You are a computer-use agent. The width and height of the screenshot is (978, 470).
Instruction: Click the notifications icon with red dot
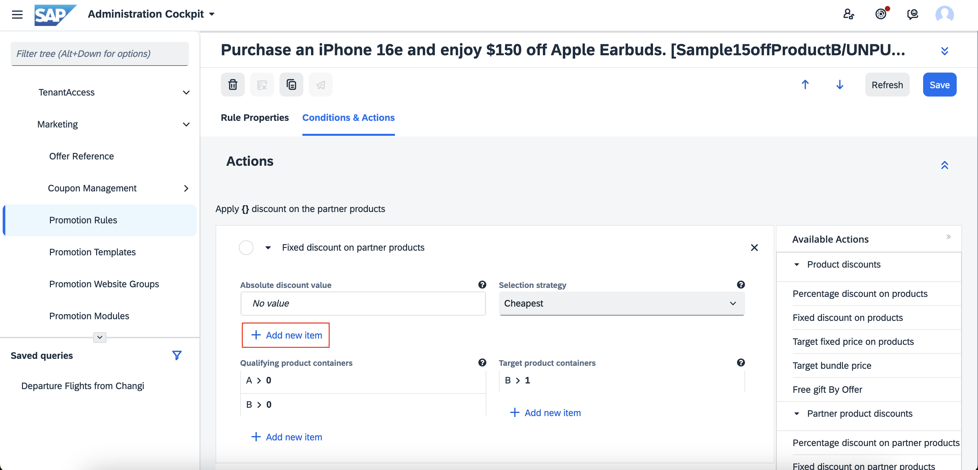pyautogui.click(x=882, y=14)
